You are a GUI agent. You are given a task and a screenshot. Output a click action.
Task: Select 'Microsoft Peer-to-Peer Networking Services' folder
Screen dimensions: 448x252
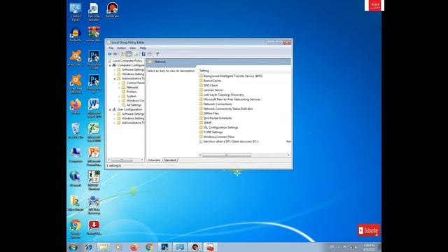[x=230, y=99]
